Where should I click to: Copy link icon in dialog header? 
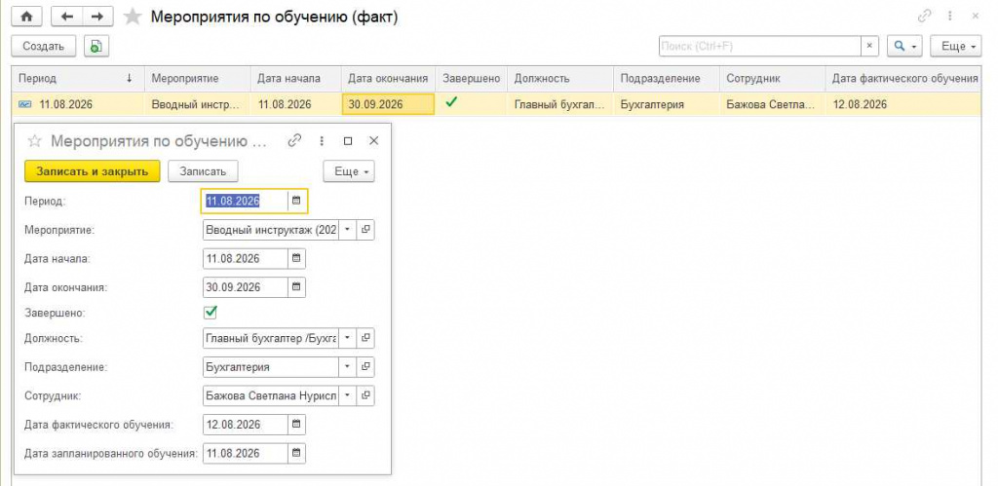click(294, 140)
